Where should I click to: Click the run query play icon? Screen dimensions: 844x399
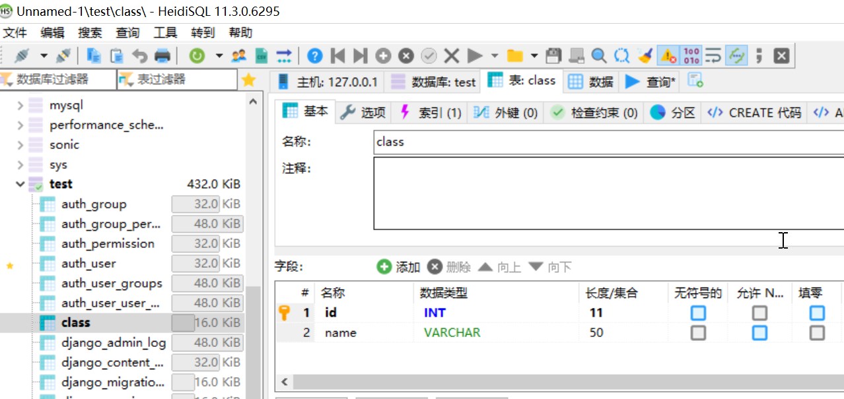click(x=475, y=56)
